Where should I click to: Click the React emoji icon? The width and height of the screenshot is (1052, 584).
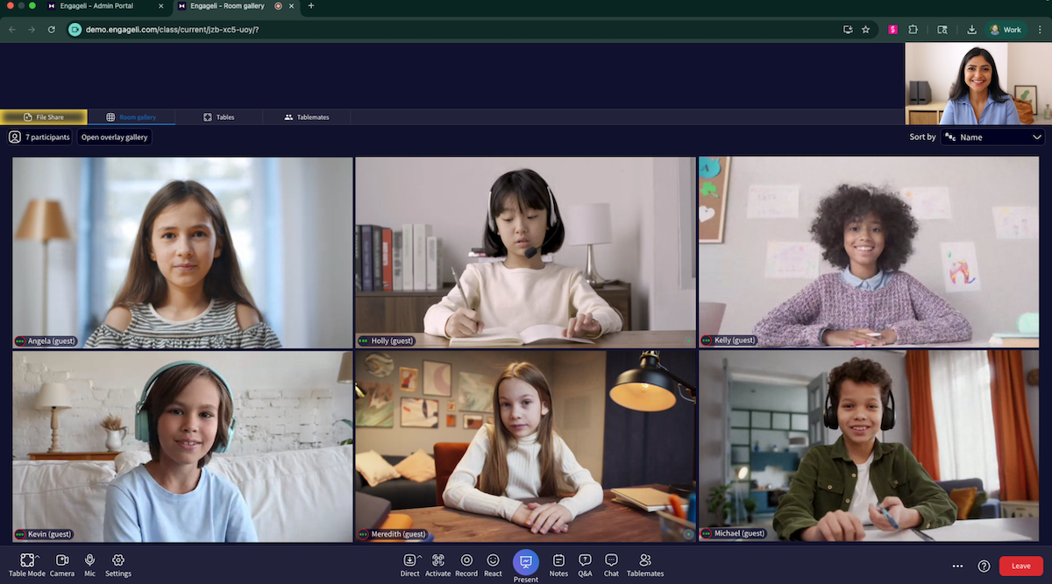(493, 560)
